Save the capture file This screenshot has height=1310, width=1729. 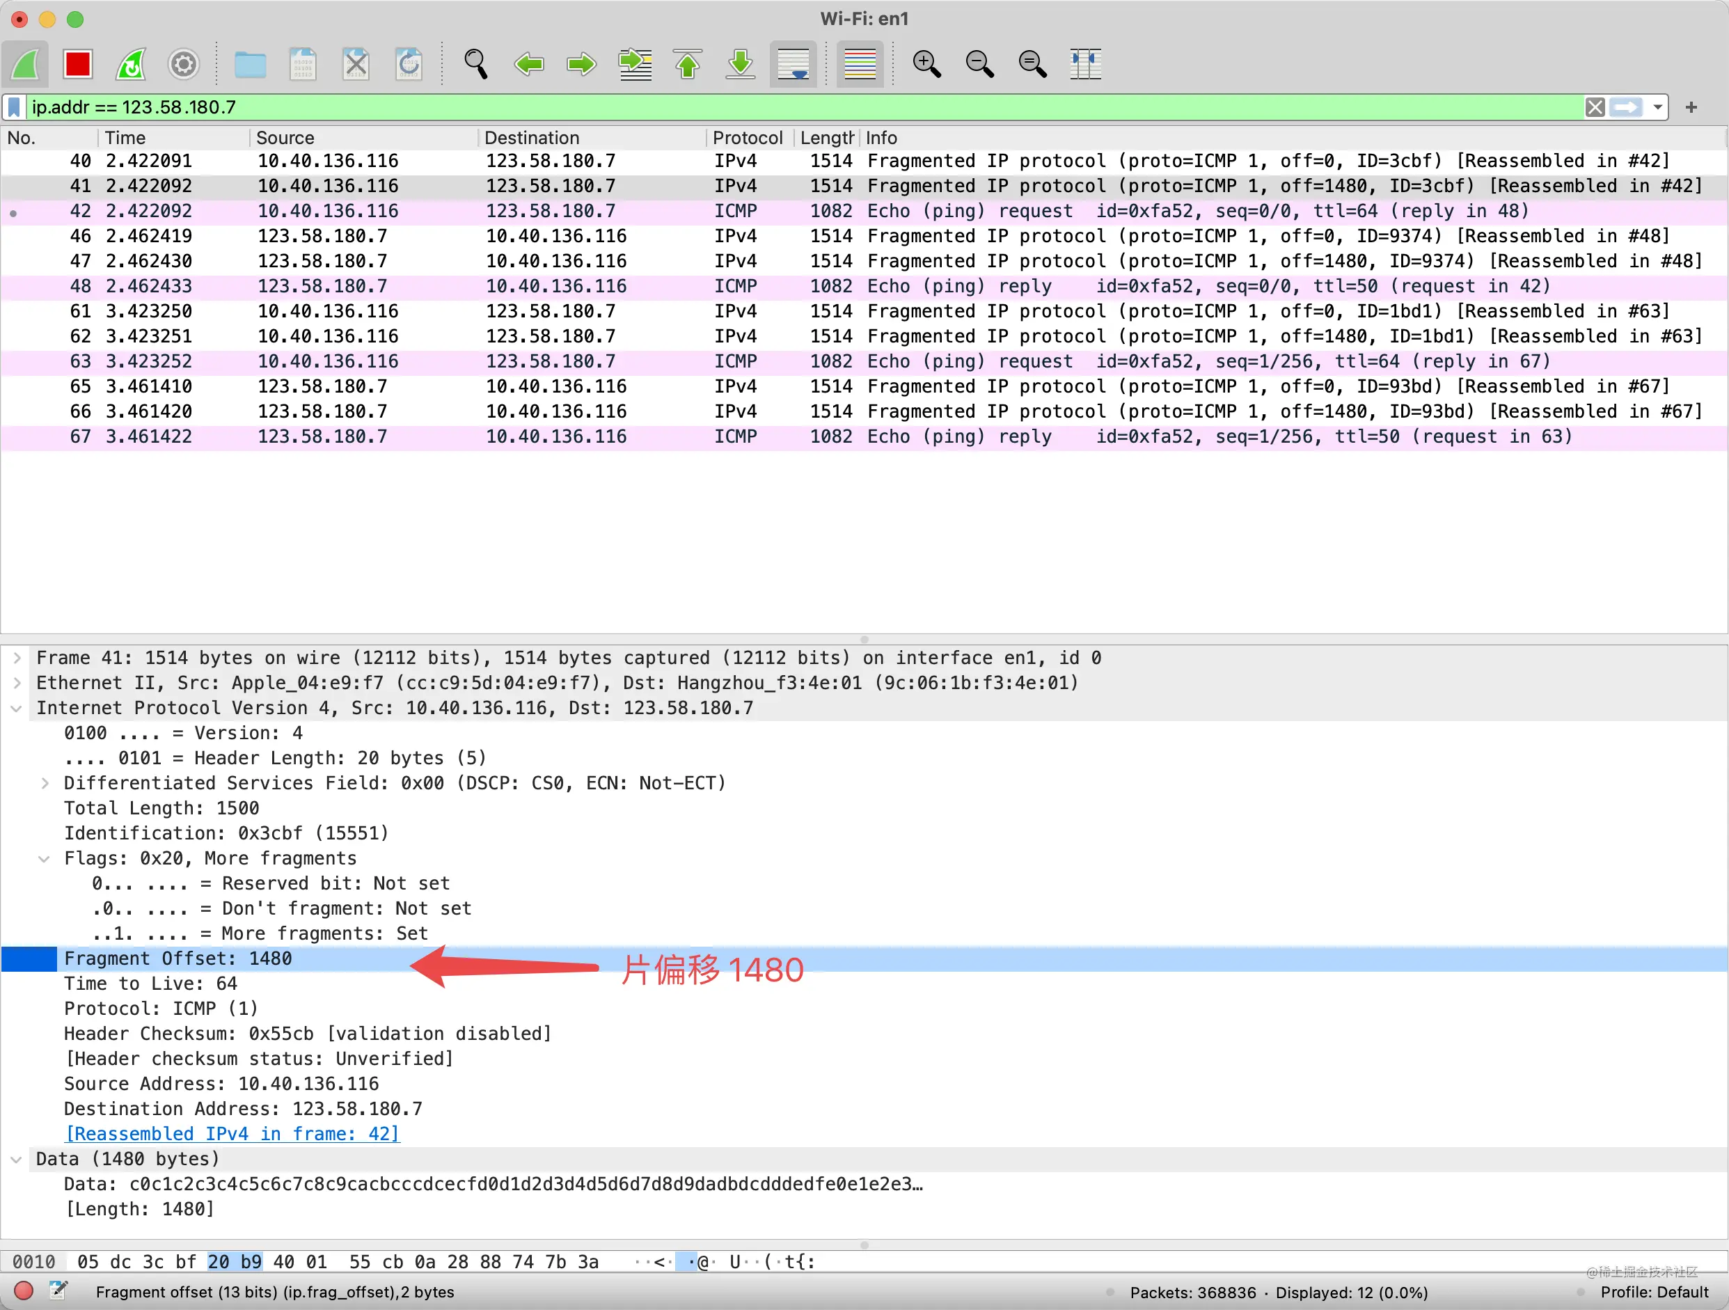(x=303, y=64)
